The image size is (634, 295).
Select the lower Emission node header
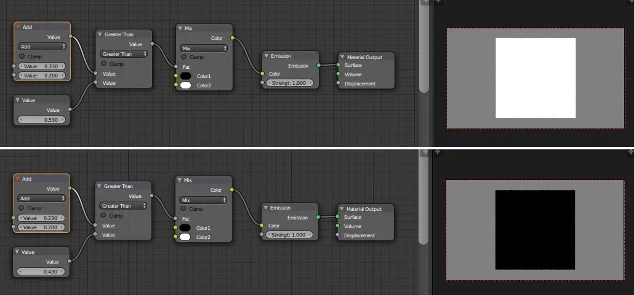coord(290,208)
